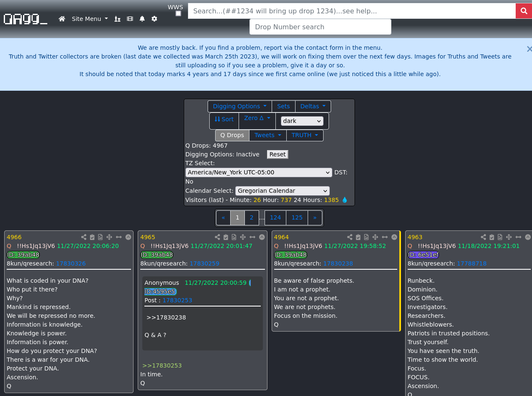
Task: Click the red search magnifier button
Action: [524, 11]
